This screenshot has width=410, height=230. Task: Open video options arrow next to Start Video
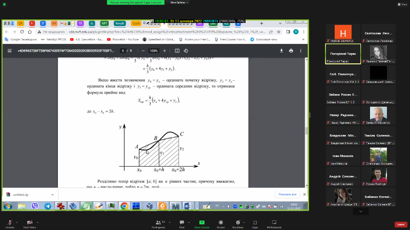pos(37,222)
